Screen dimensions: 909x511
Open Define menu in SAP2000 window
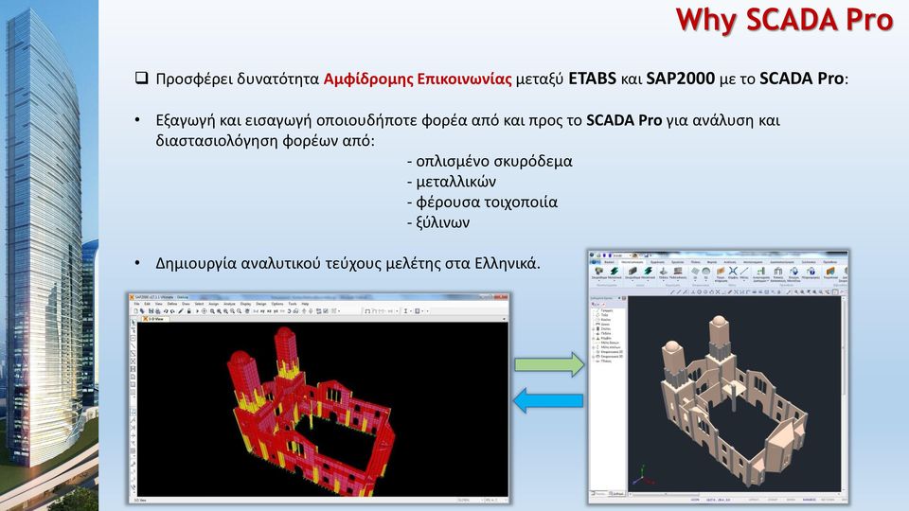(172, 304)
